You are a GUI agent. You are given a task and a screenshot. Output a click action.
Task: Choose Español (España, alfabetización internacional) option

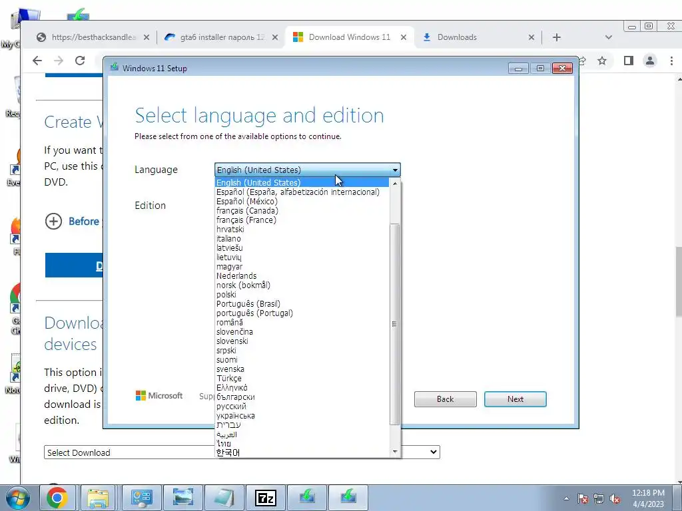pyautogui.click(x=302, y=192)
